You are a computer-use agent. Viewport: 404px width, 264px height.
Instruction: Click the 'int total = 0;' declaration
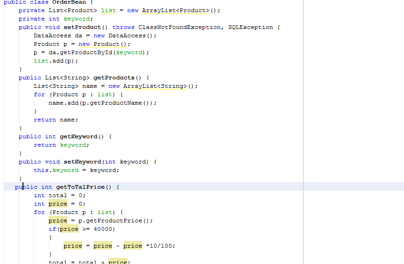point(59,195)
